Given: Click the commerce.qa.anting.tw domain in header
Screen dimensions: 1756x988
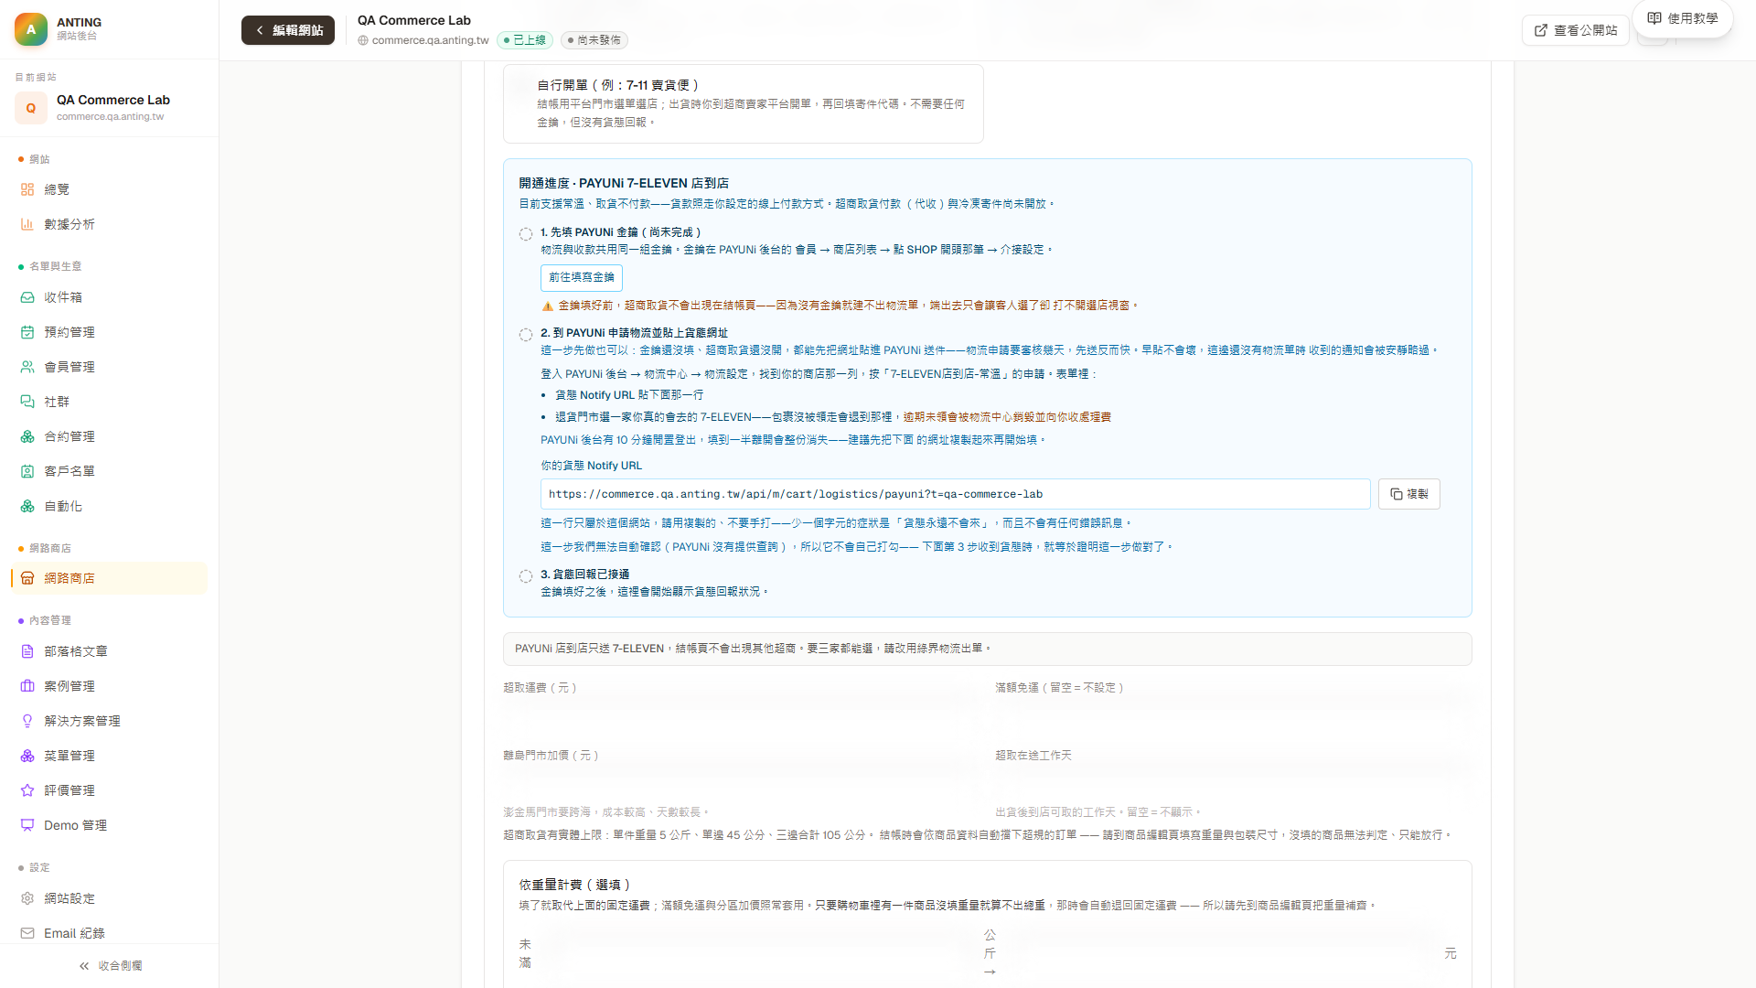Looking at the screenshot, I should [x=431, y=40].
